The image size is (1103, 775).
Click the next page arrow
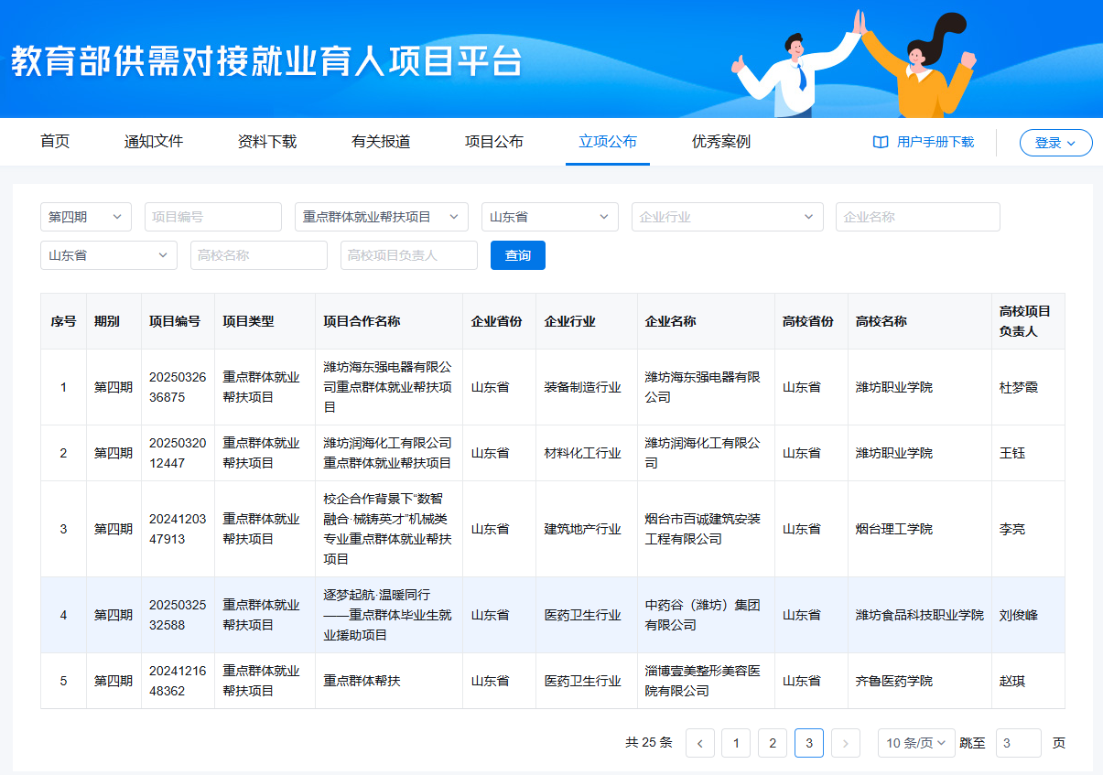click(845, 743)
